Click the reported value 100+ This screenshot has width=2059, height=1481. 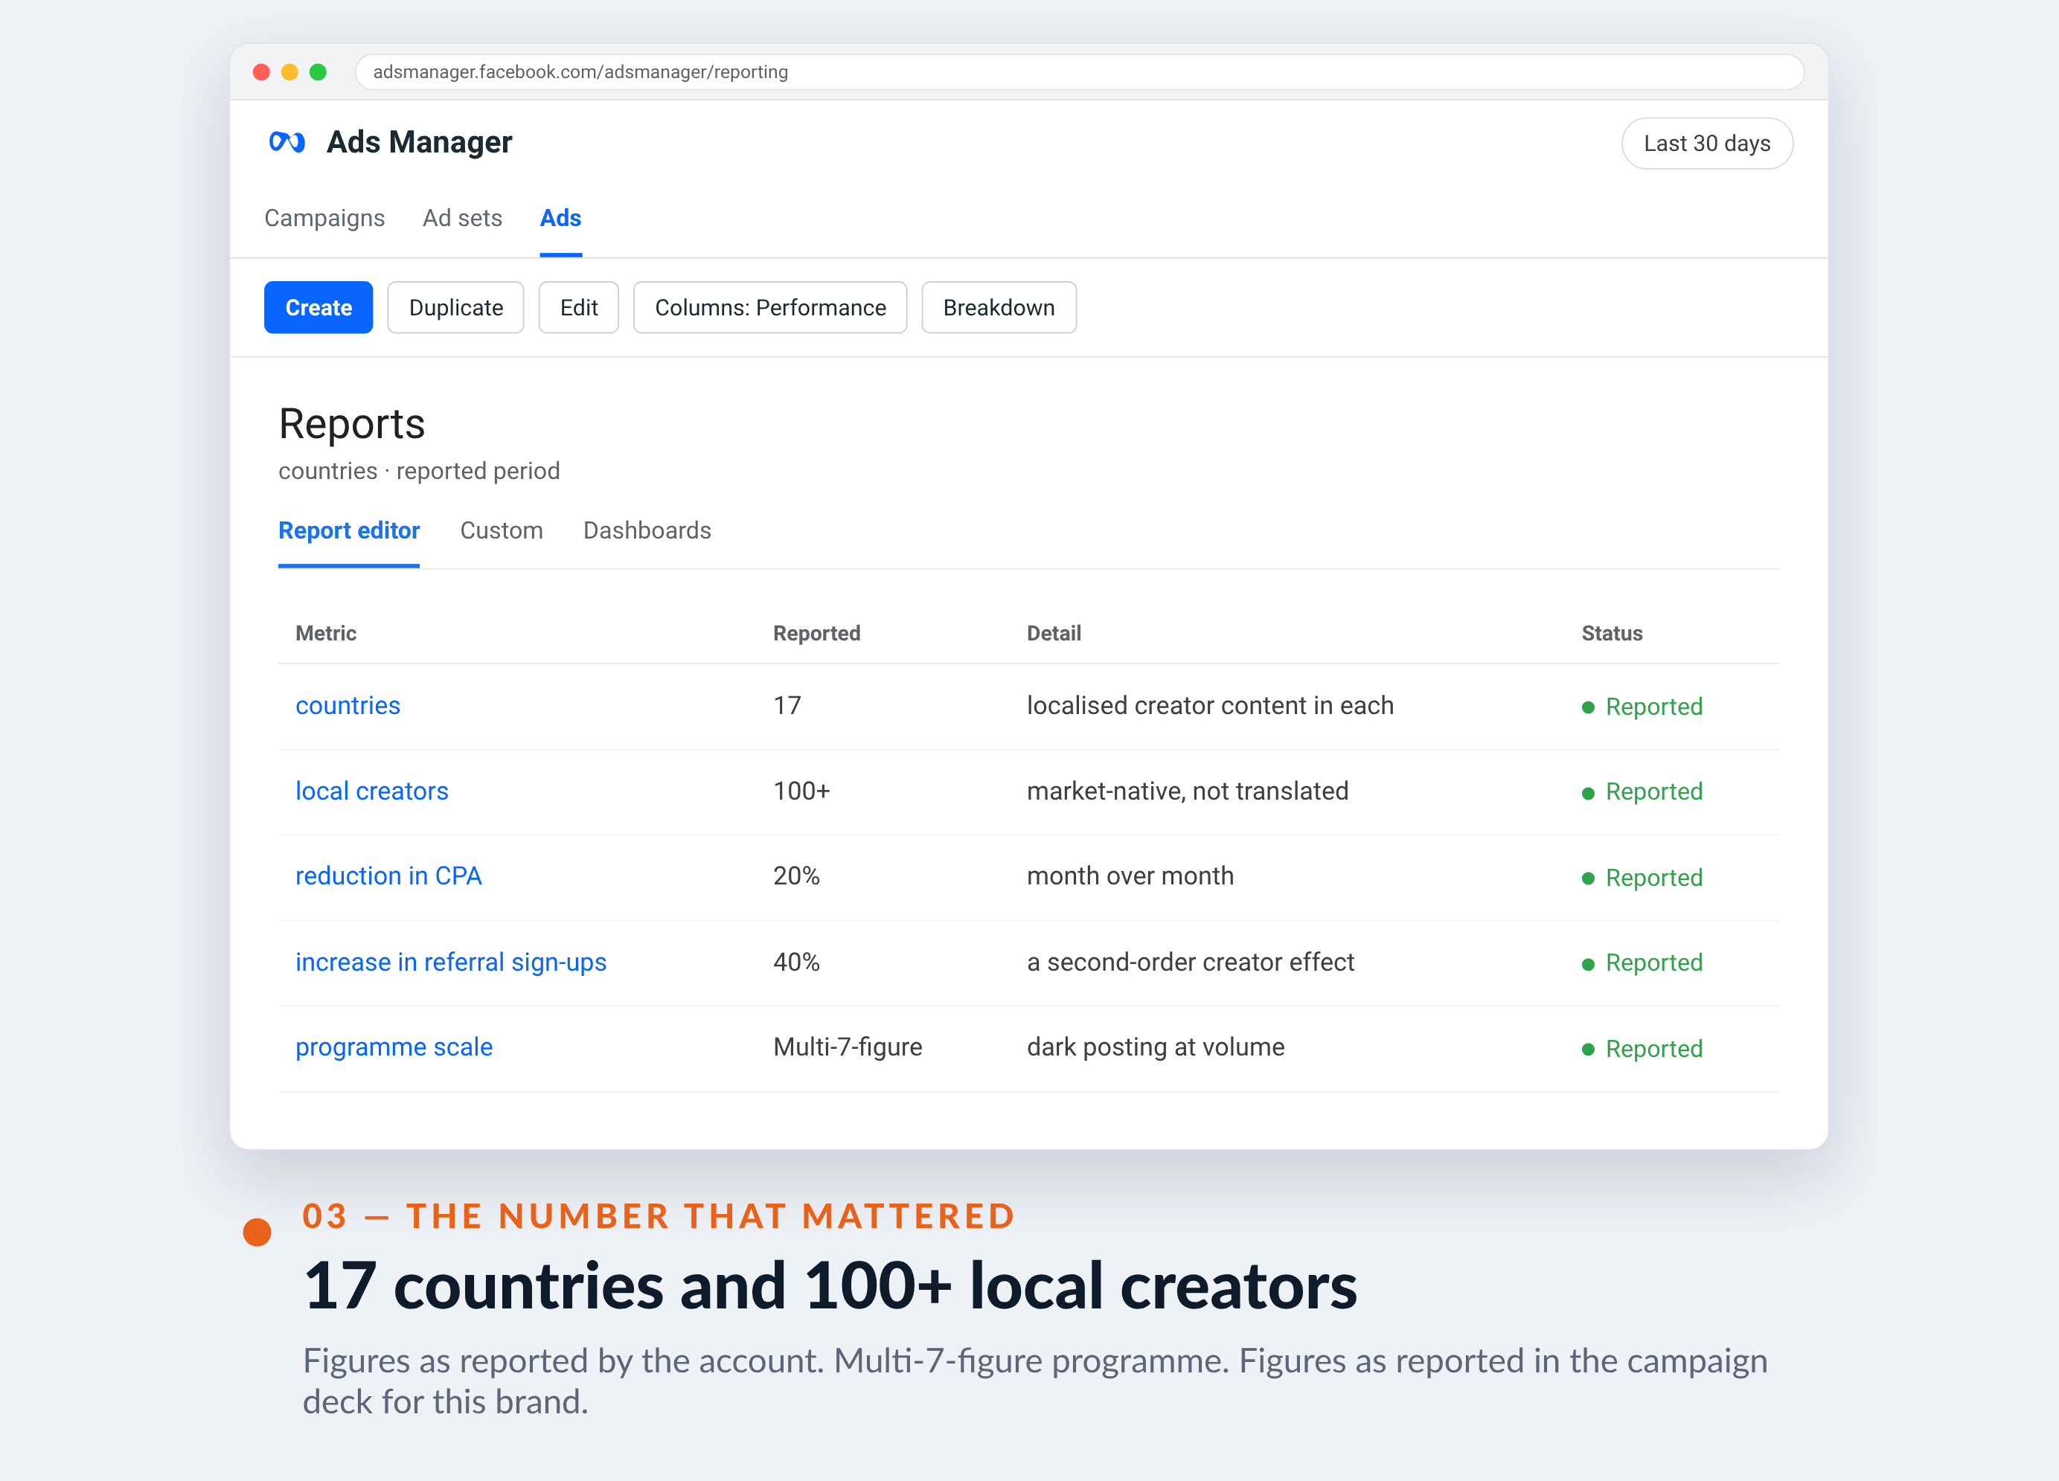pyautogui.click(x=801, y=791)
